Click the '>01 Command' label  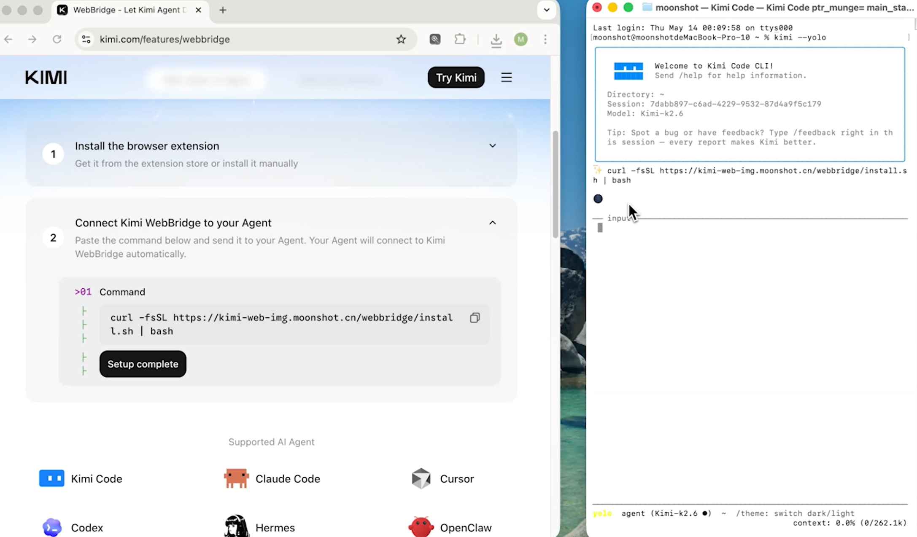click(x=110, y=292)
